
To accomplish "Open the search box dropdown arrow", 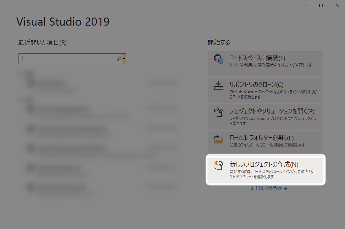I will (x=124, y=59).
